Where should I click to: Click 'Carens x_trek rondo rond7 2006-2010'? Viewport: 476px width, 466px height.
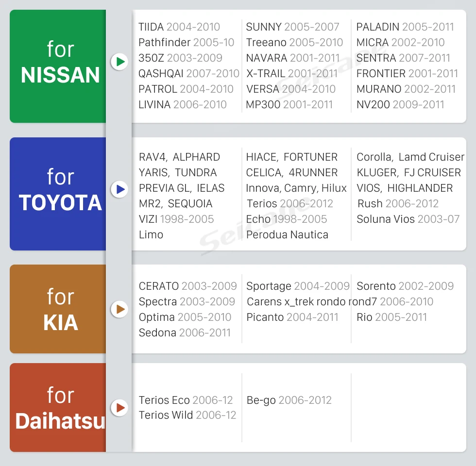(340, 301)
